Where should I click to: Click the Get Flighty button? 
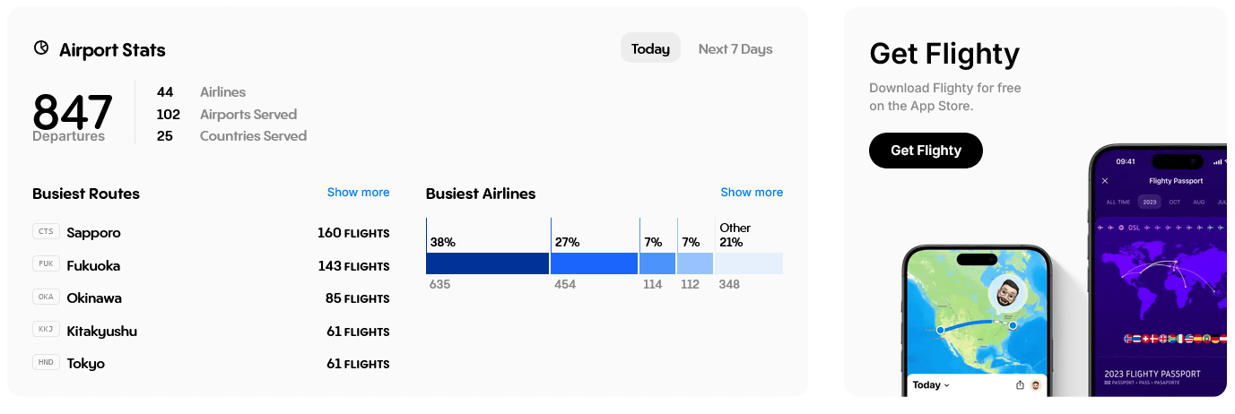pyautogui.click(x=926, y=151)
